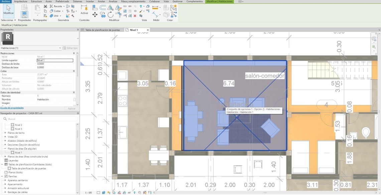Screen dimensions: 381x195
Task: Toggle the visual style icon in view bar
Action: [x=104, y=193]
